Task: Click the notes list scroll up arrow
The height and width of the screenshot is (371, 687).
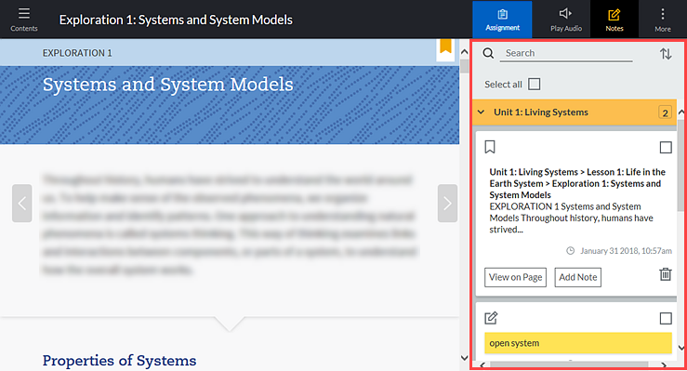Action: click(x=681, y=113)
